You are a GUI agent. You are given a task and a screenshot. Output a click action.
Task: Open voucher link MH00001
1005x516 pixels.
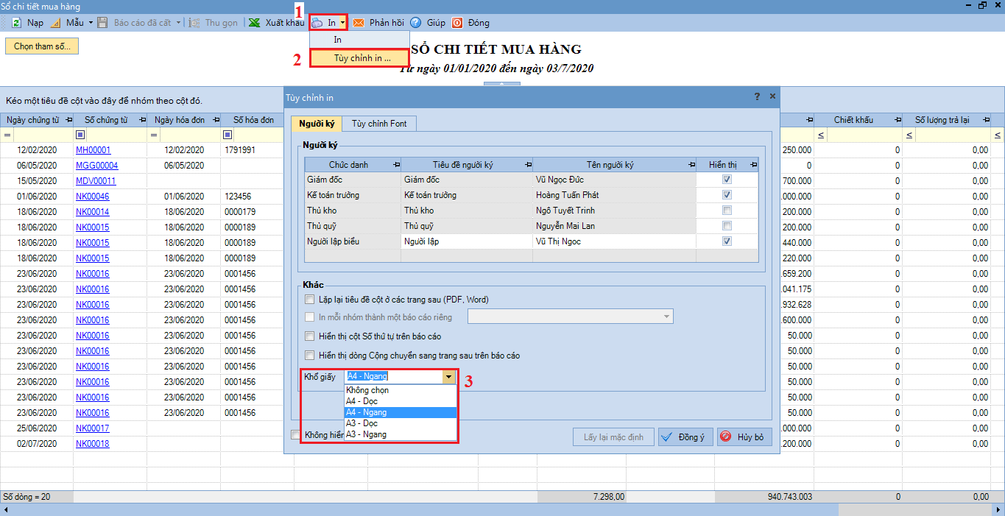pos(94,150)
